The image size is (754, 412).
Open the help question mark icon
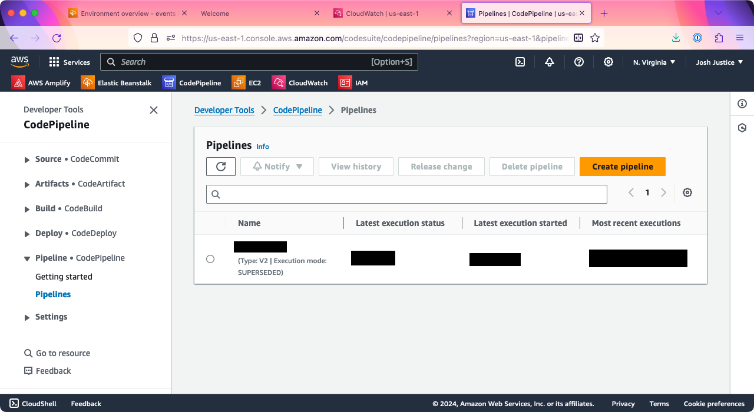(579, 62)
